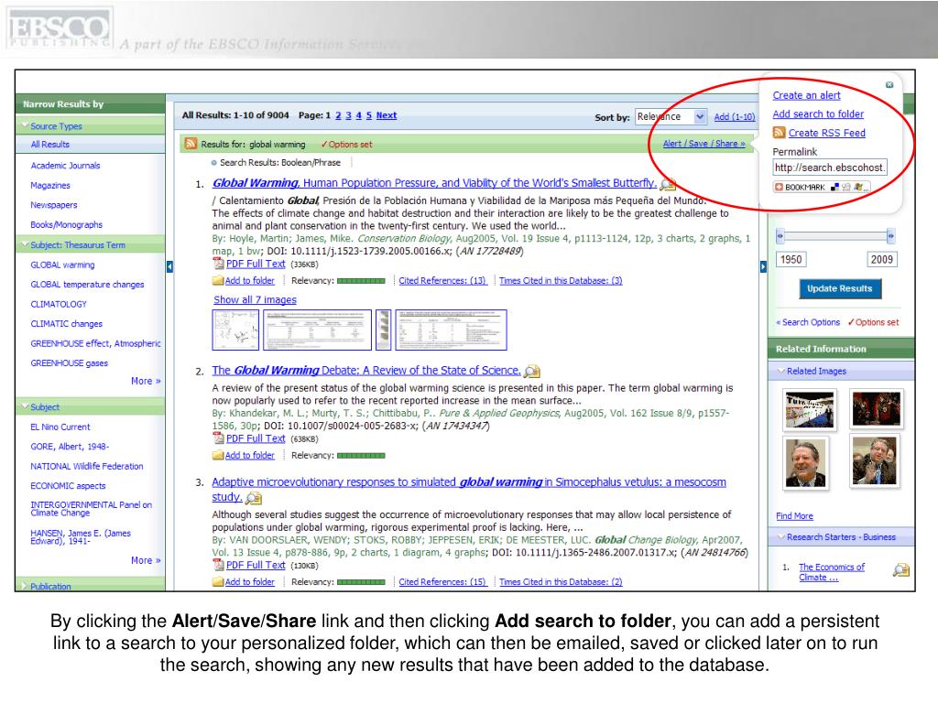This screenshot has width=938, height=703.
Task: Collapse the left panel with the arrow handle
Action: point(169,266)
